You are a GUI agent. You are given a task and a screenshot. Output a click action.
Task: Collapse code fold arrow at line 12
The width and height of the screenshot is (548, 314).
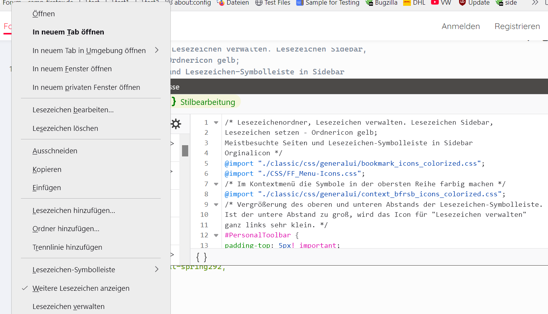point(216,235)
